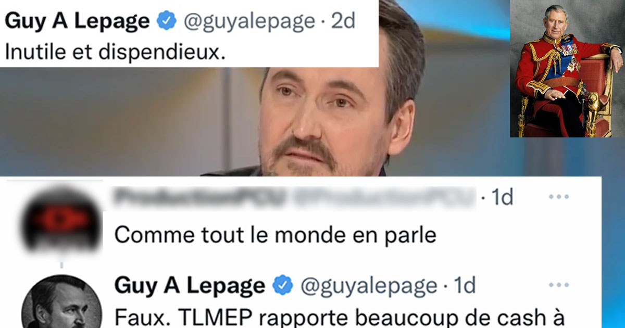Click the @guyalepage handle in the top tweet
This screenshot has width=625, height=328.
point(249,22)
